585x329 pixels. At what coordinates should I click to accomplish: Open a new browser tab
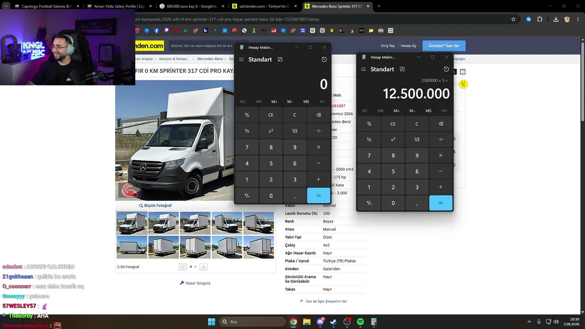[379, 6]
